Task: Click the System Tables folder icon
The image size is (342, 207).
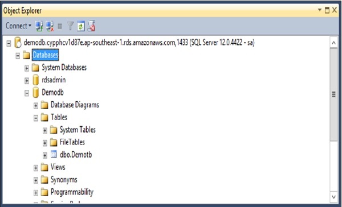Action: click(x=54, y=130)
